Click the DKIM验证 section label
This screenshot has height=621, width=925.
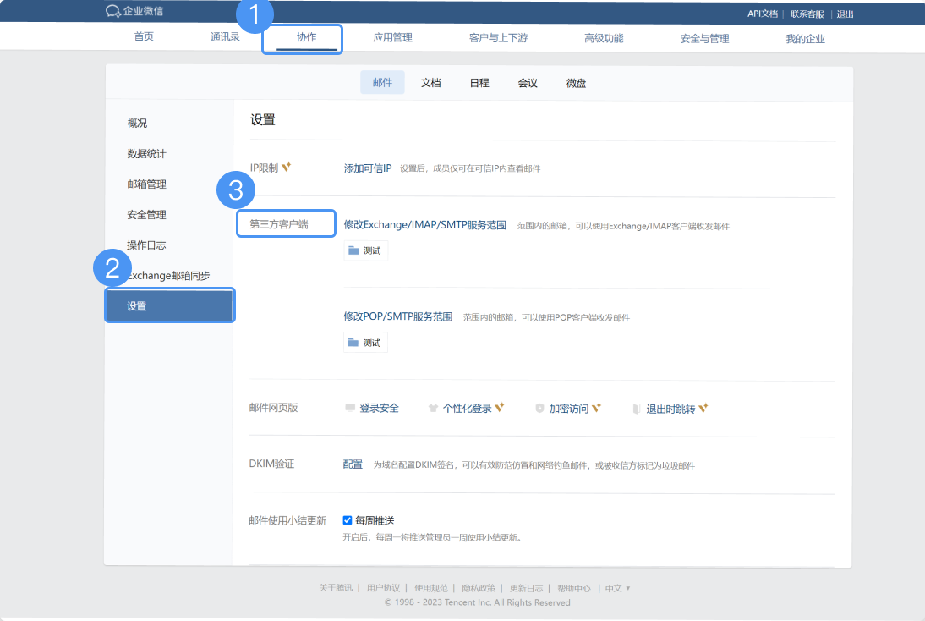click(x=271, y=464)
